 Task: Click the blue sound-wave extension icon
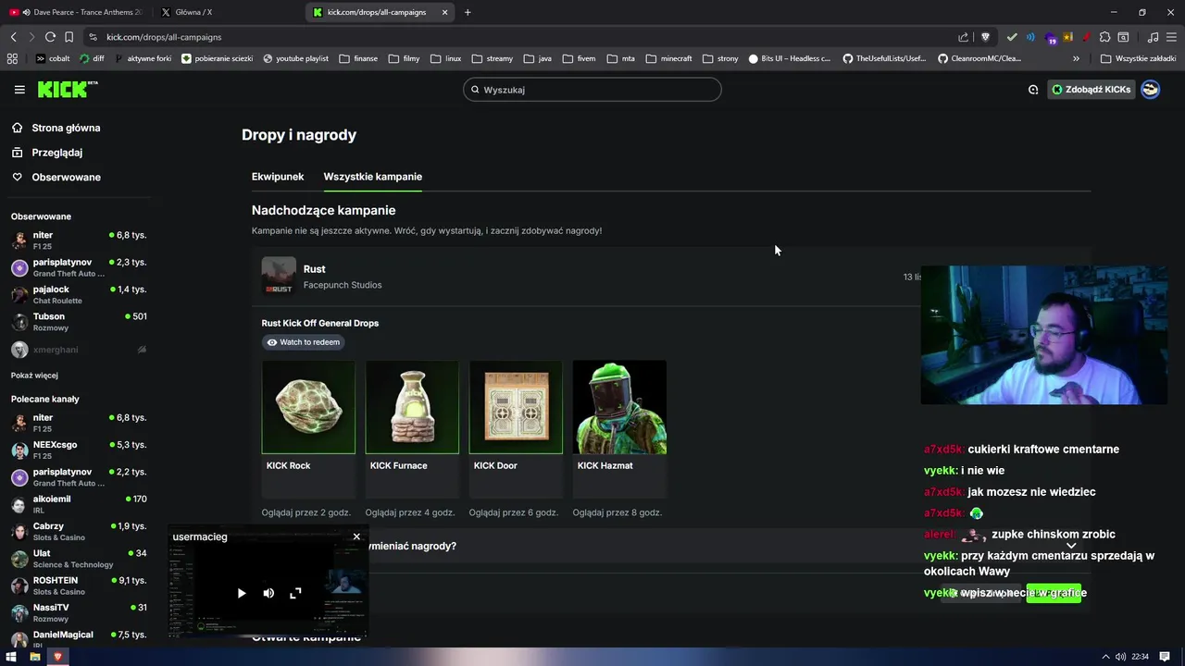(1030, 37)
